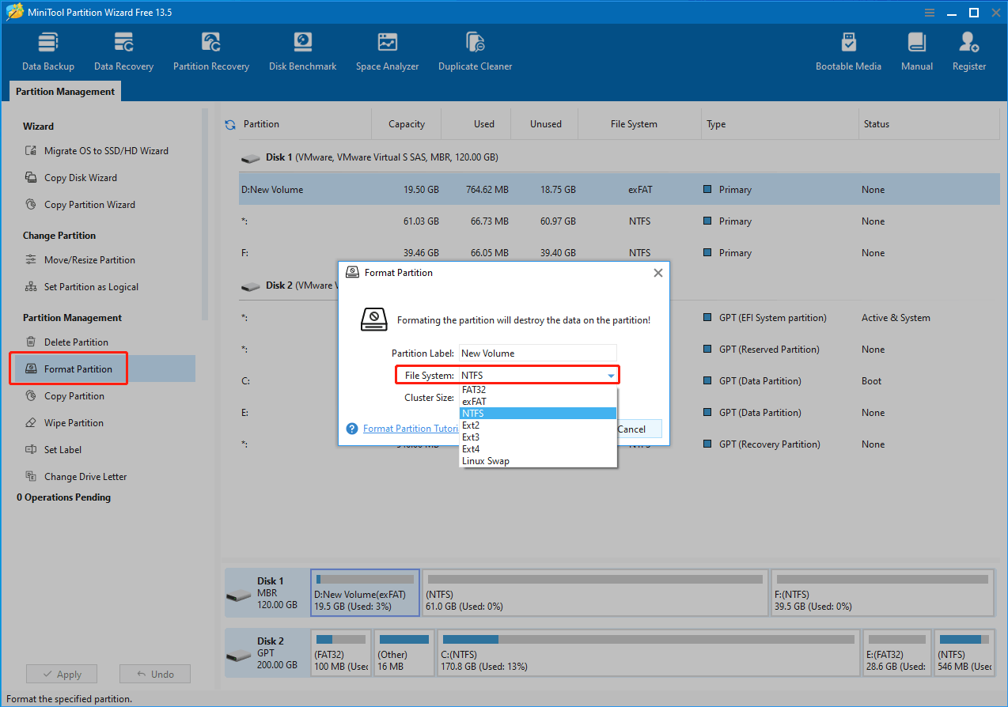Open the Bootable Media builder
This screenshot has height=707, width=1008.
pos(848,50)
